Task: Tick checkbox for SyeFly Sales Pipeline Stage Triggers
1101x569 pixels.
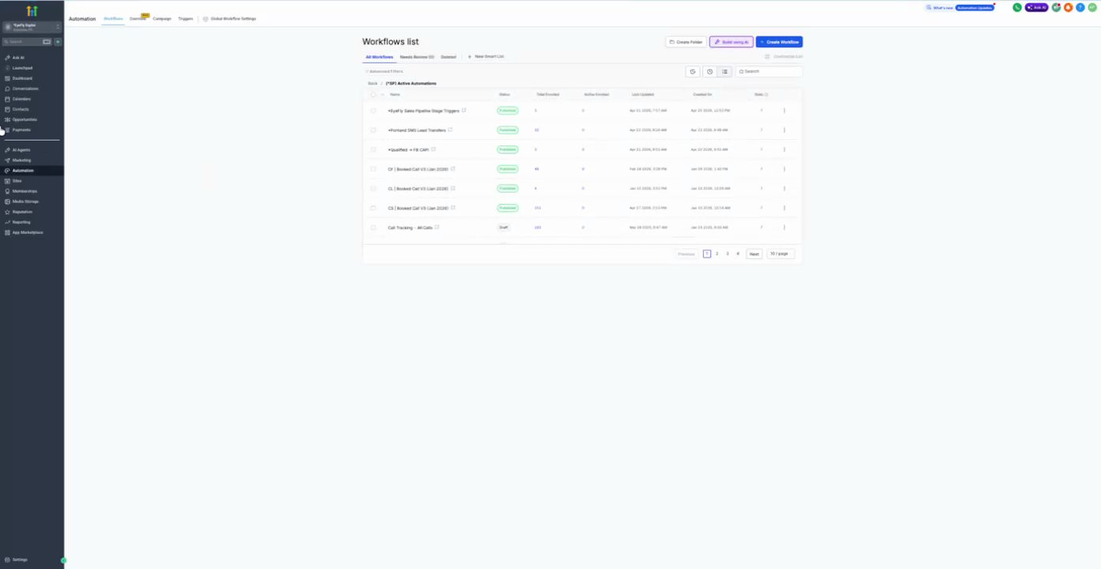Action: [x=373, y=111]
